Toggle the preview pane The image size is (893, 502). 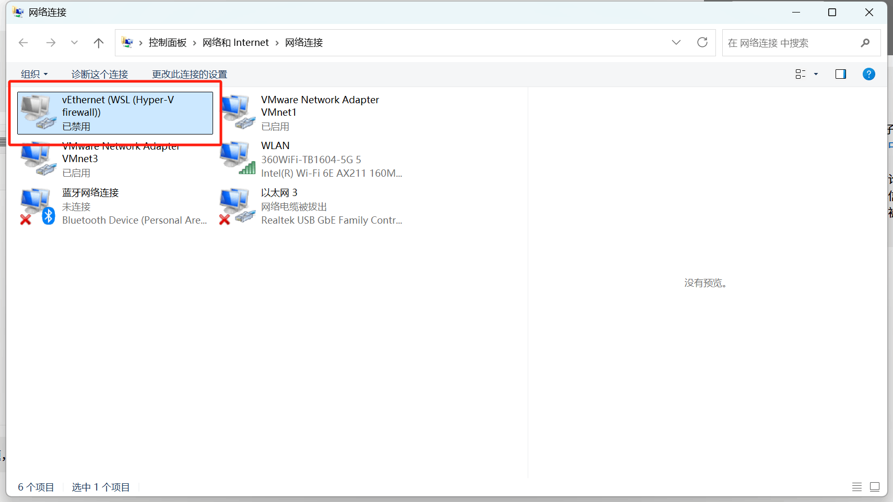coord(841,74)
